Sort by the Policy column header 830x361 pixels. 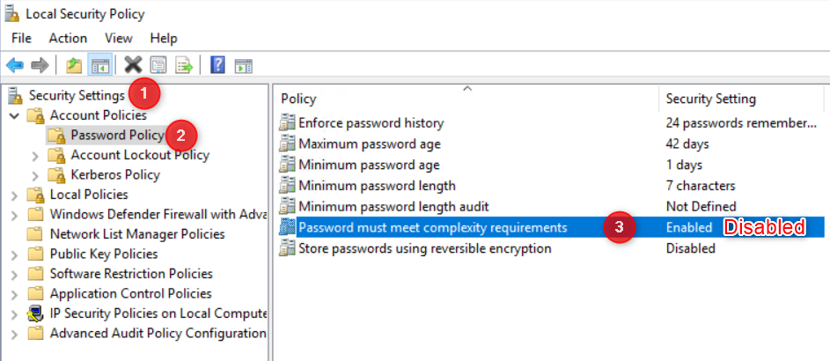tap(298, 99)
